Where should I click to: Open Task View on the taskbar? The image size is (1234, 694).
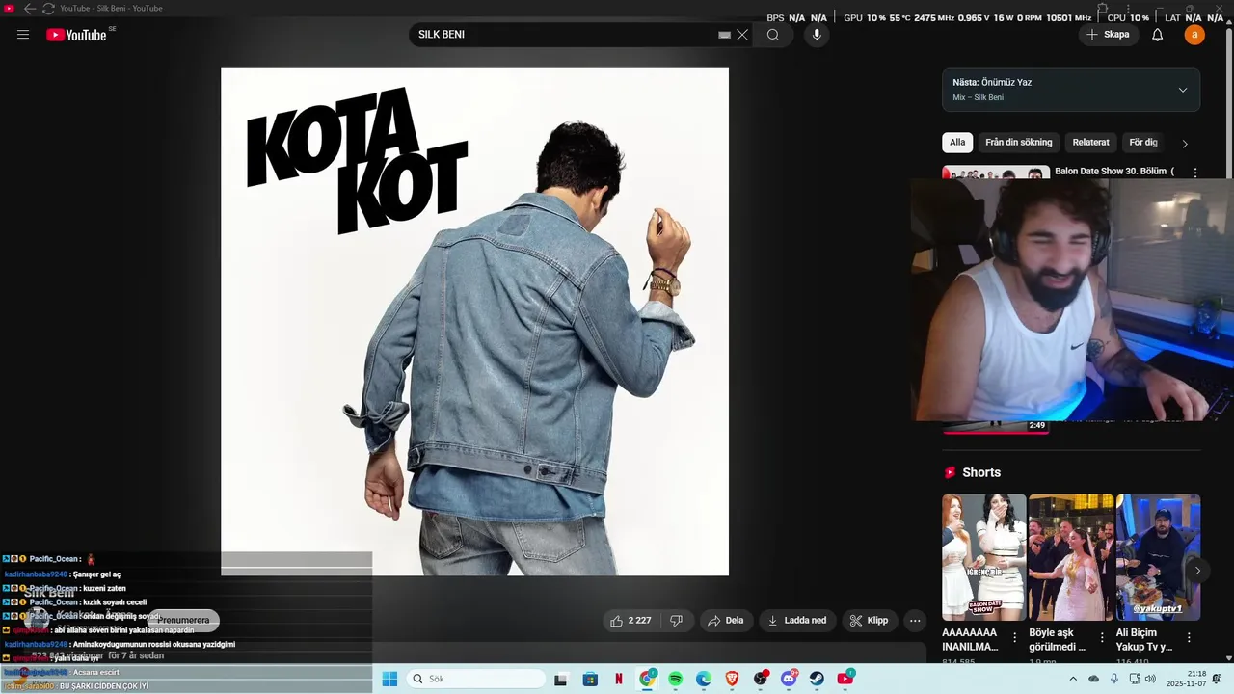coord(561,679)
